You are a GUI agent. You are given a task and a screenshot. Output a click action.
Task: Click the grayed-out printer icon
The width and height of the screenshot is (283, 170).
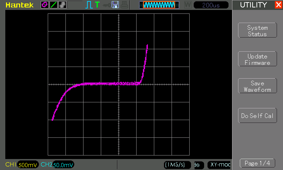[125, 5]
